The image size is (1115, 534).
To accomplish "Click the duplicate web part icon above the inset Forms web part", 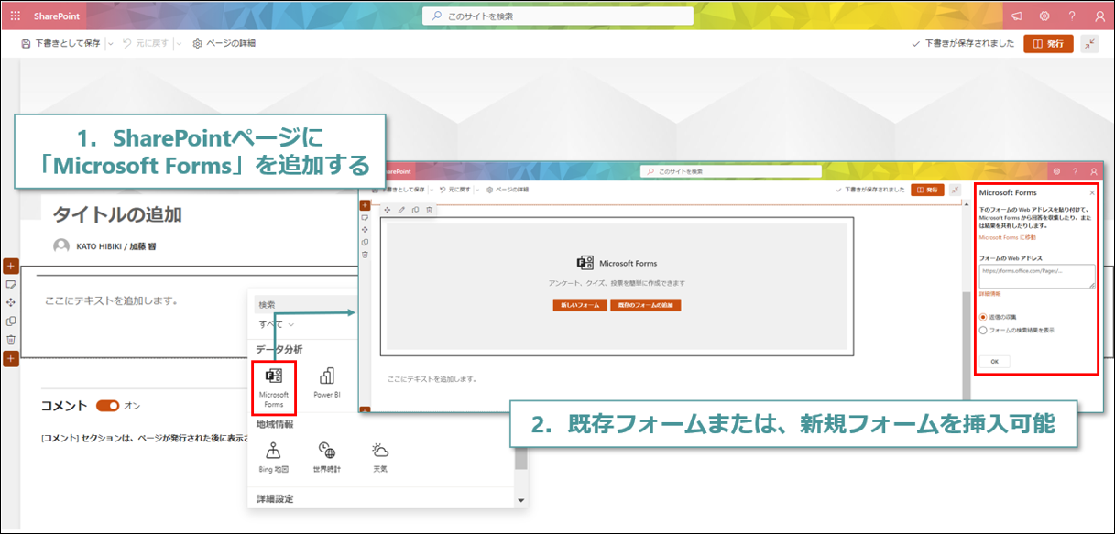I will [415, 210].
